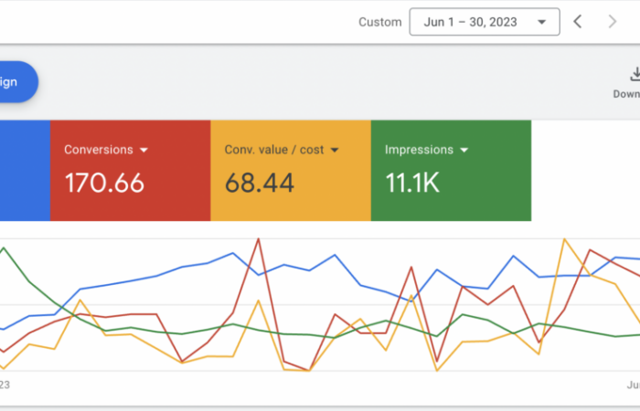The width and height of the screenshot is (640, 411).
Task: Click the red line's tallest peak
Action: point(260,239)
